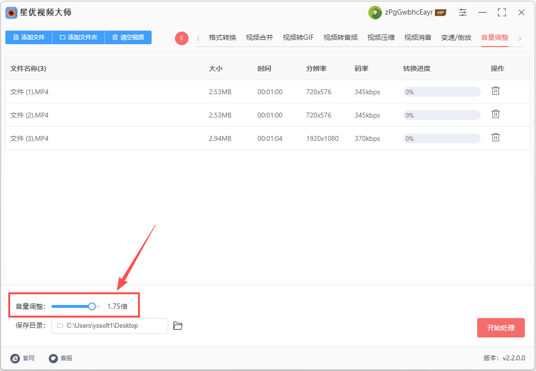Click the VIP badge next to username
Screen dimensions: 536x371
pos(441,13)
